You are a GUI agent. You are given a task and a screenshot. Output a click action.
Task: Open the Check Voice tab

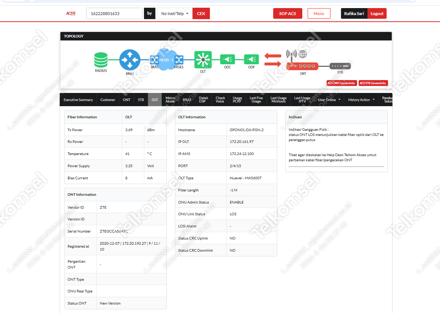pos(220,100)
